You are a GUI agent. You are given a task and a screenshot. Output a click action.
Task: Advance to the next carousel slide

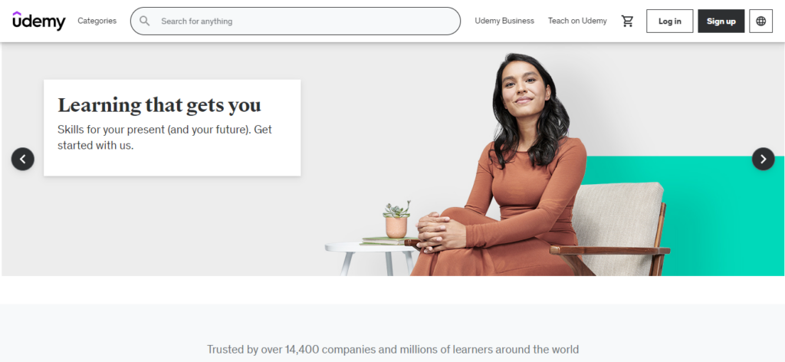(763, 159)
